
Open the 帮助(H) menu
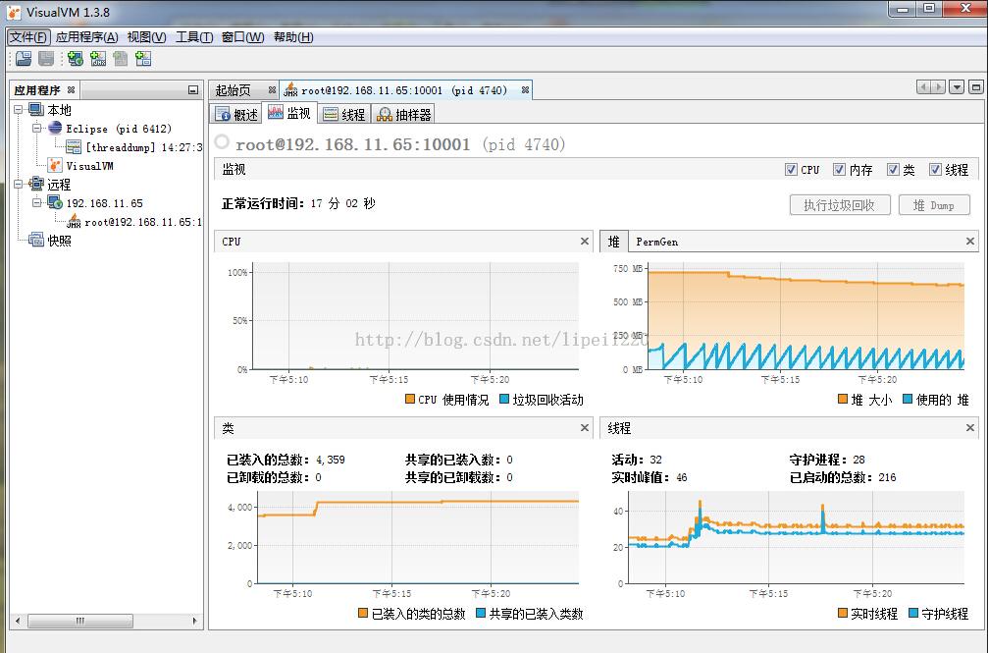(293, 36)
